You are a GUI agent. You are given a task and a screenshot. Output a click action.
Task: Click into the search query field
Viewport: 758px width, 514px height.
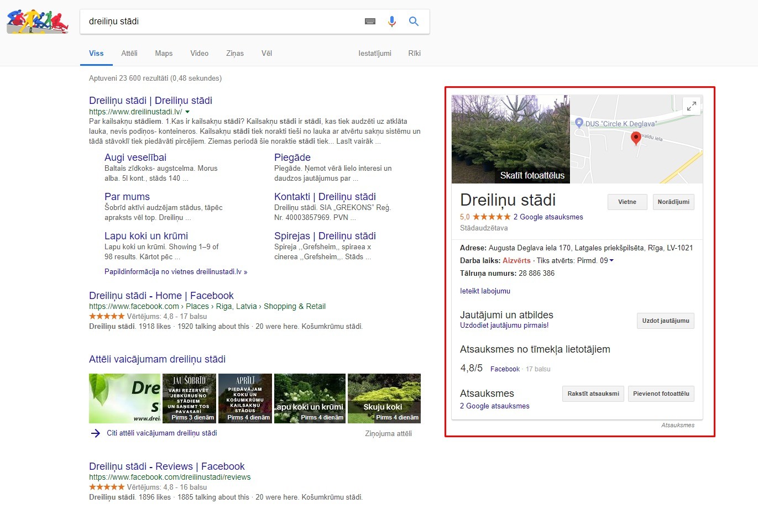(221, 22)
